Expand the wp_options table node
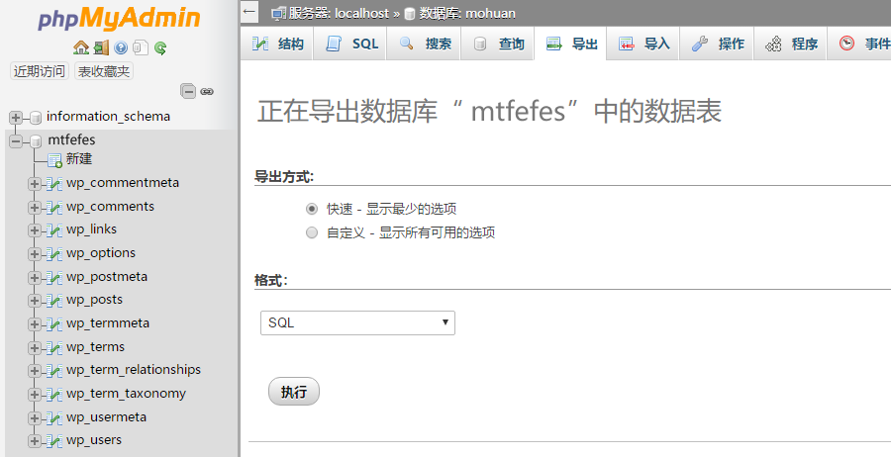This screenshot has width=891, height=457. coord(35,253)
